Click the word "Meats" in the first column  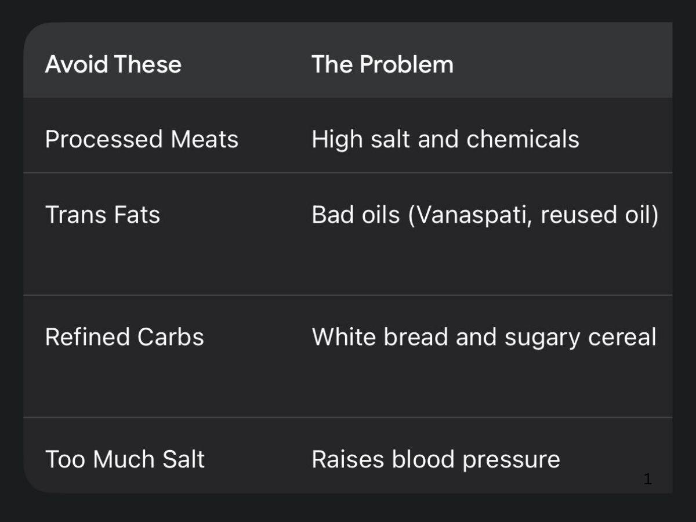tap(204, 140)
